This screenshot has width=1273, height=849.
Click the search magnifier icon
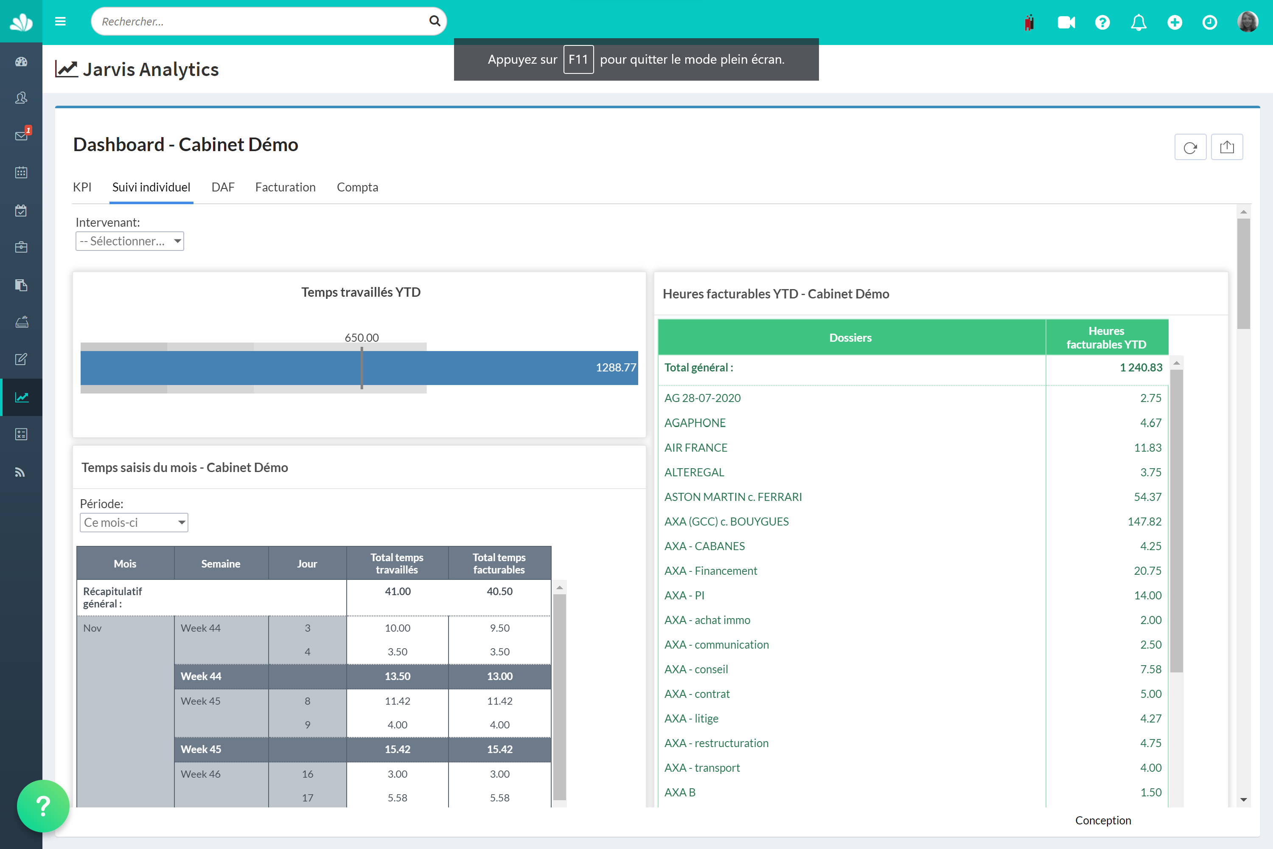point(434,21)
